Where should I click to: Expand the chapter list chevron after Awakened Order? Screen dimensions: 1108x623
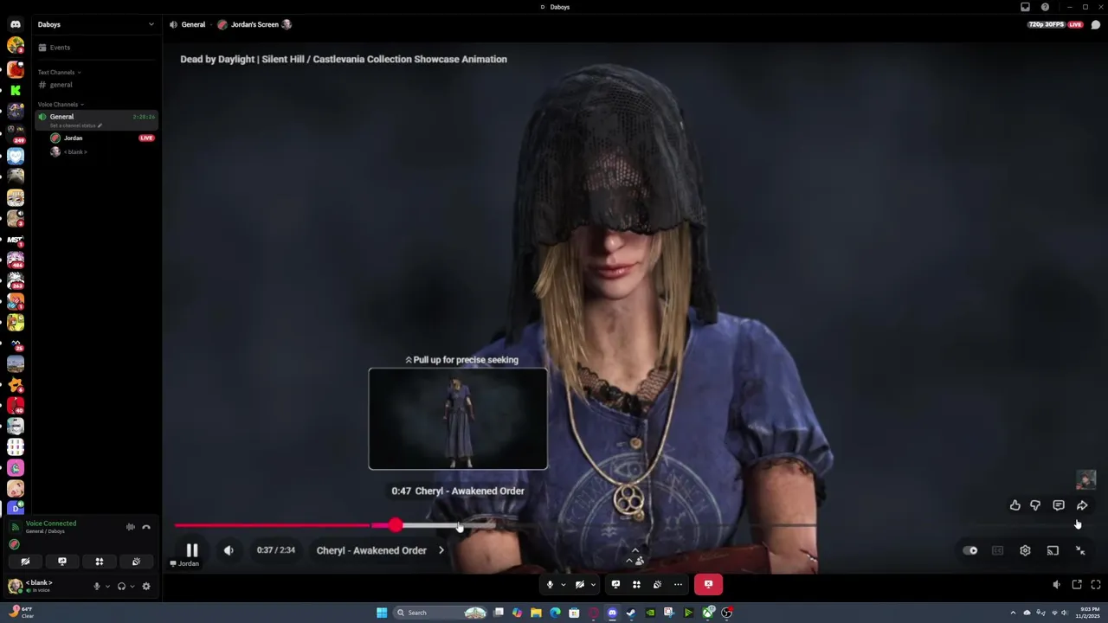coord(441,550)
